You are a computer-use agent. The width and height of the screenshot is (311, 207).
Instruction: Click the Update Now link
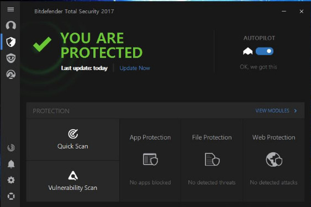click(135, 68)
